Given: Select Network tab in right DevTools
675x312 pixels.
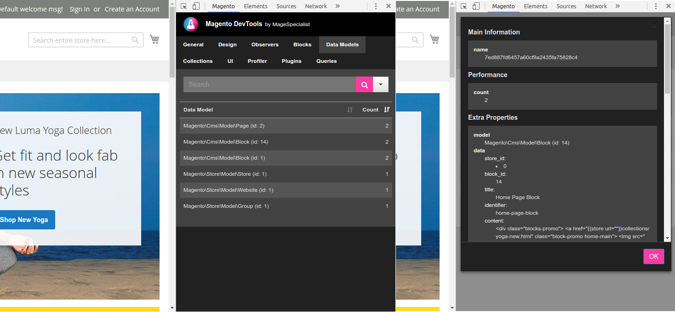Looking at the screenshot, I should coord(596,6).
